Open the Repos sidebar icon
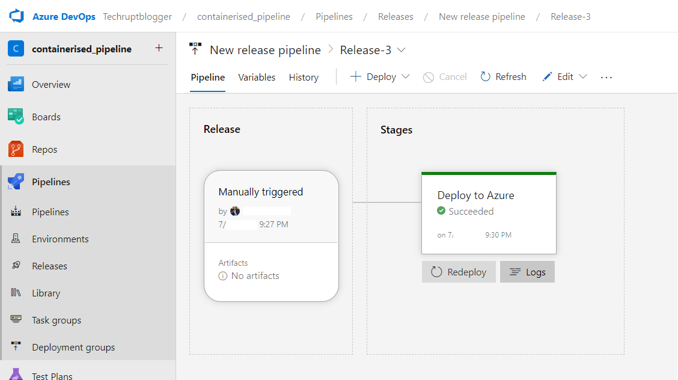678x380 pixels. click(x=16, y=149)
